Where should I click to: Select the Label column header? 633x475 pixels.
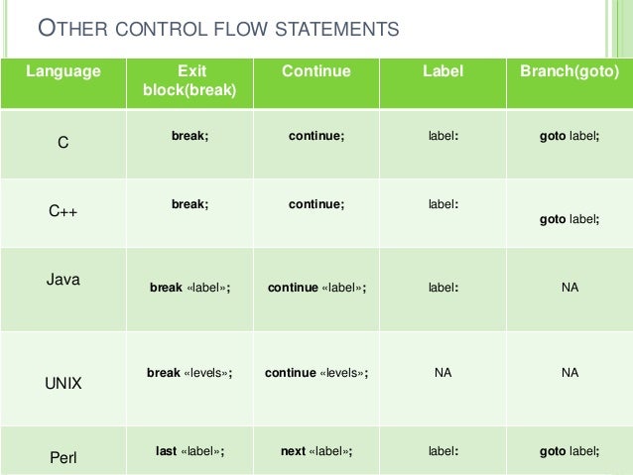tap(443, 83)
